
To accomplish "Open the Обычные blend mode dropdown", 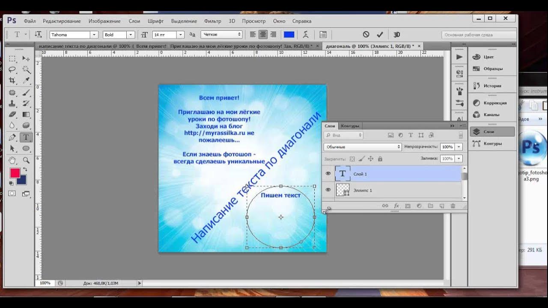I will 362,147.
